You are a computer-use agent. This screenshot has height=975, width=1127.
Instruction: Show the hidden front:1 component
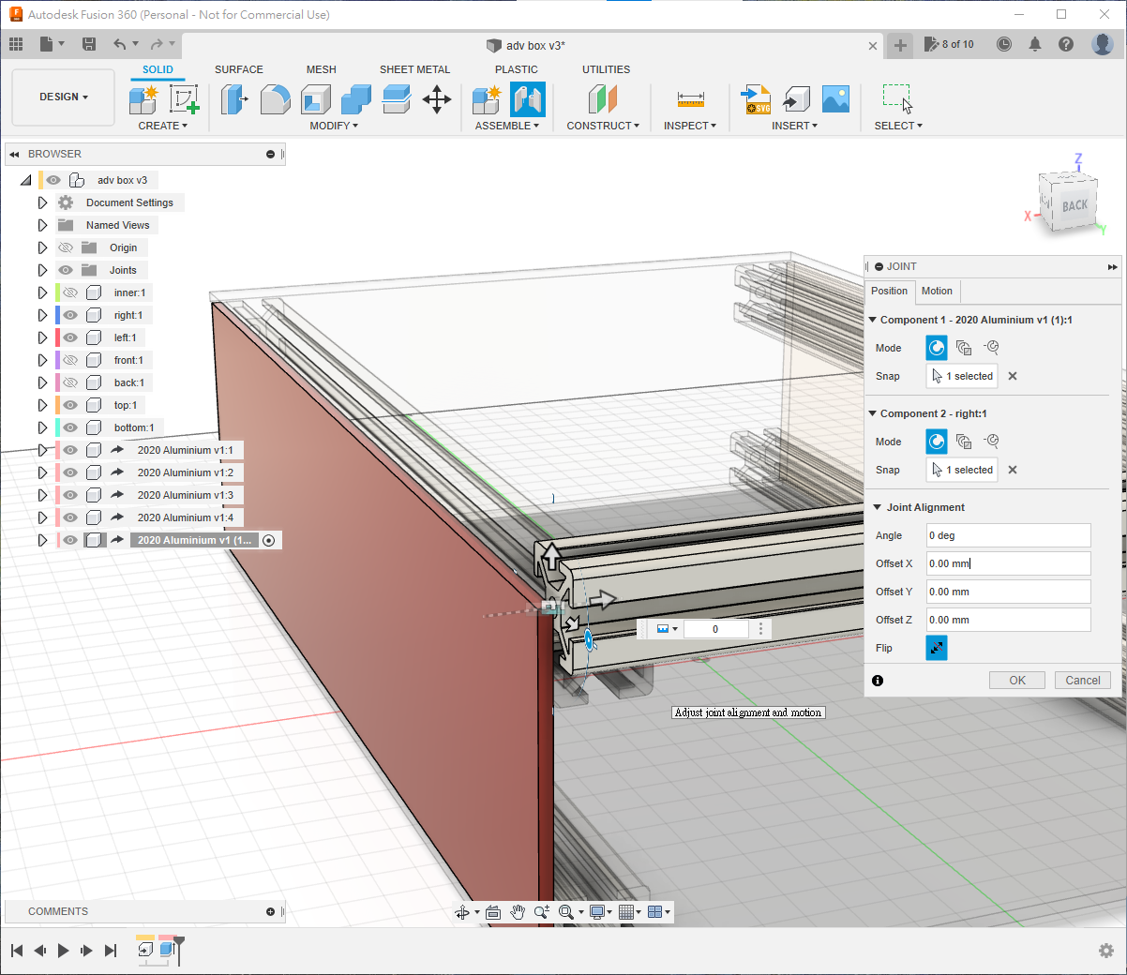coord(70,360)
